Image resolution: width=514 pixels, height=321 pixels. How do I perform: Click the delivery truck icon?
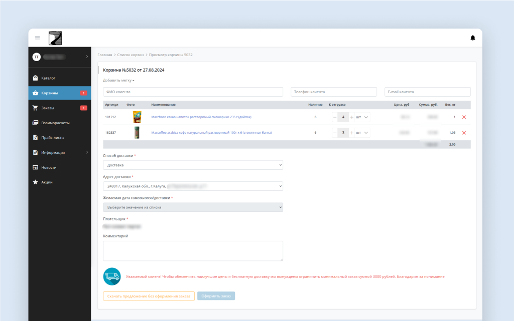click(x=112, y=276)
